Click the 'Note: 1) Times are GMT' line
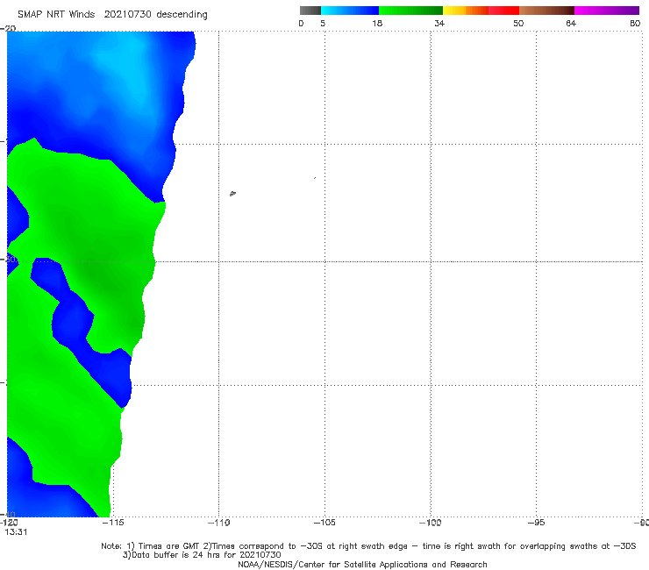This screenshot has width=649, height=570. (368, 546)
